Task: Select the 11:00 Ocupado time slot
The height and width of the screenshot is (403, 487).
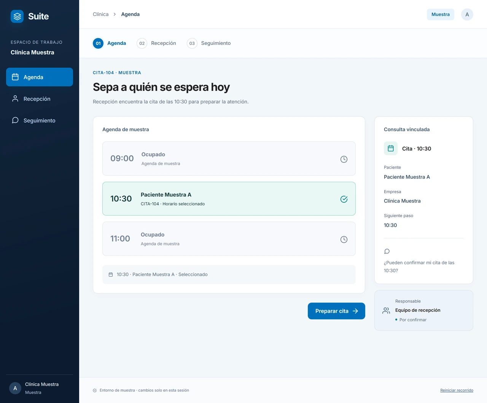Action: [x=229, y=239]
